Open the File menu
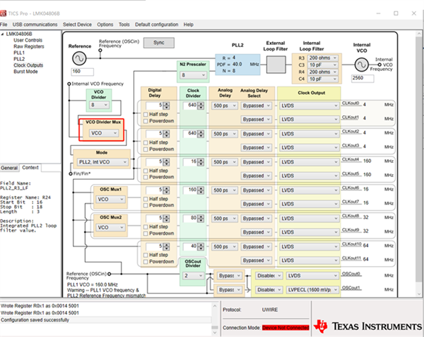 [x=4, y=25]
